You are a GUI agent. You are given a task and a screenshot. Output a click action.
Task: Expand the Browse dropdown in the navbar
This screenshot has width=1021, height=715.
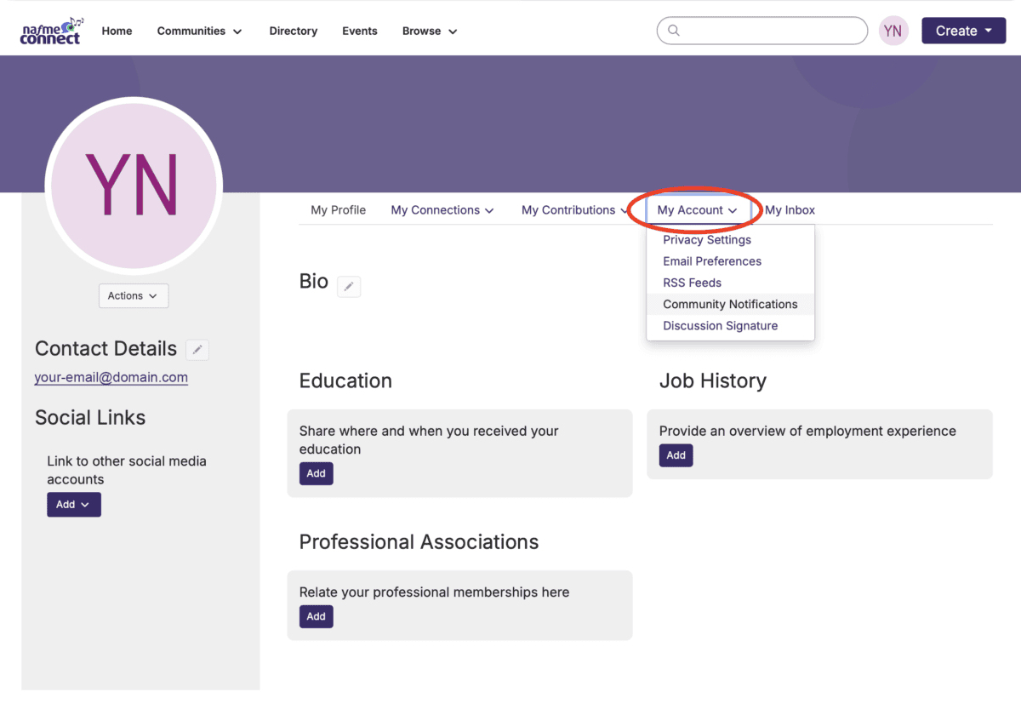tap(430, 31)
